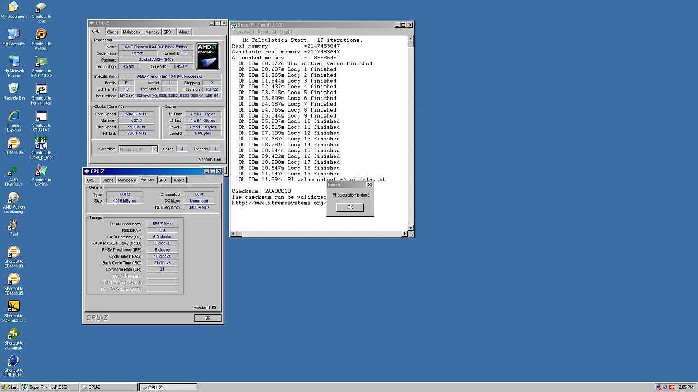Image resolution: width=698 pixels, height=392 pixels.
Task: Open Calculate menu in Super PI
Action: click(x=243, y=32)
